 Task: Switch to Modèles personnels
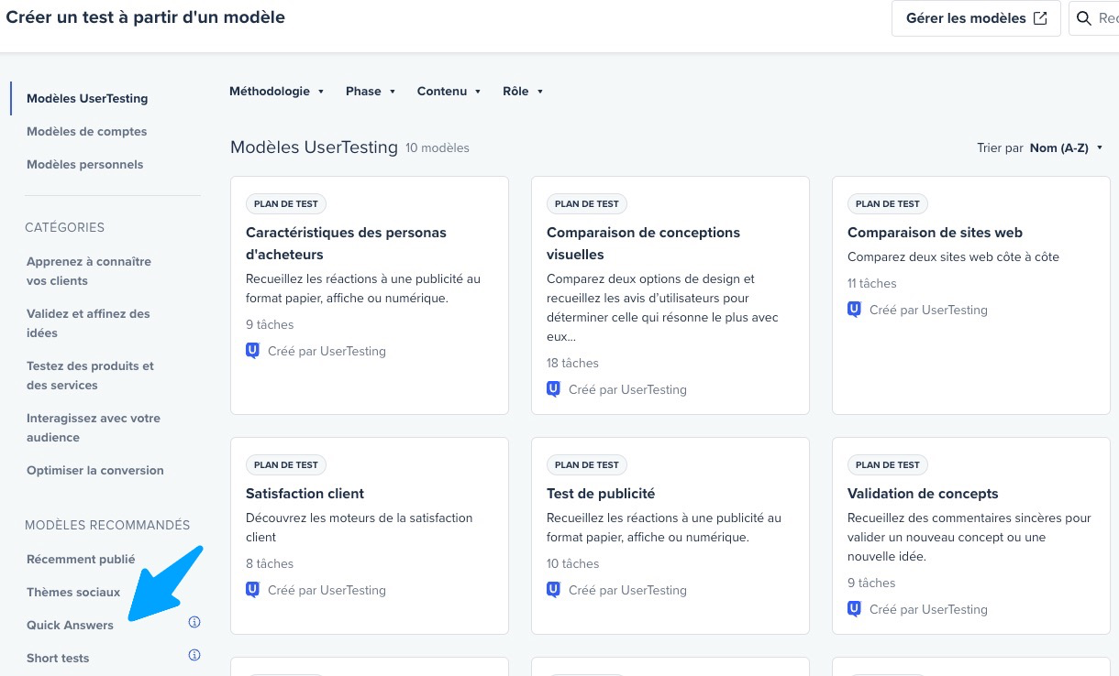pos(85,165)
